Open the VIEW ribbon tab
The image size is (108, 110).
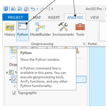coord(94,18)
